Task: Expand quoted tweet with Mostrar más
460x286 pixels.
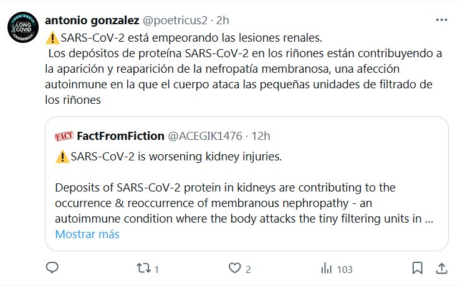Action: (87, 234)
